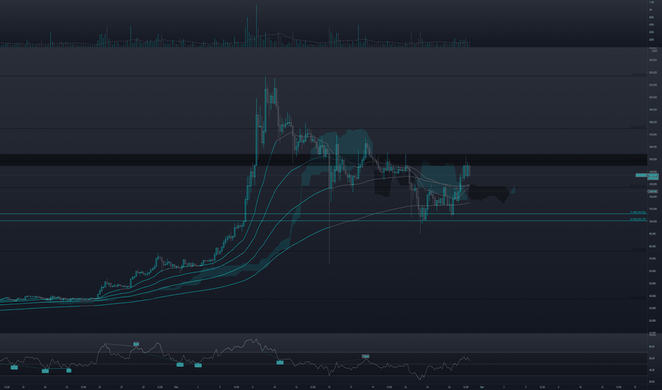Select the upper teal Fibonacci level line label
This screenshot has width=662, height=390.
[x=639, y=213]
